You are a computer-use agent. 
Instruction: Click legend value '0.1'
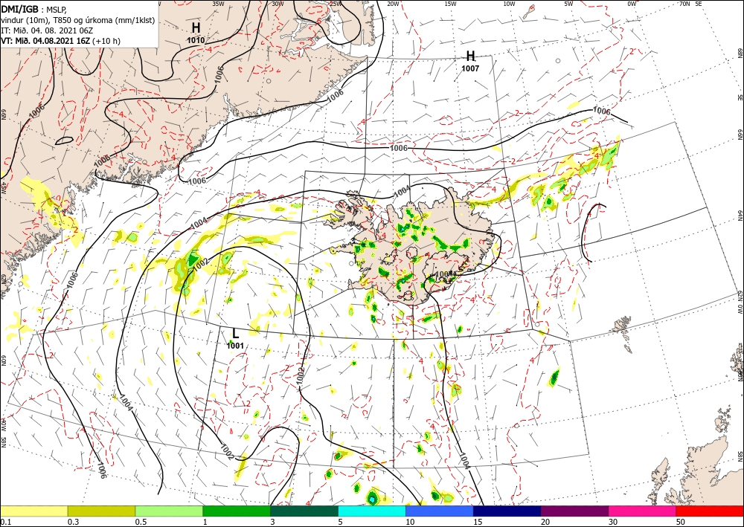point(4,522)
